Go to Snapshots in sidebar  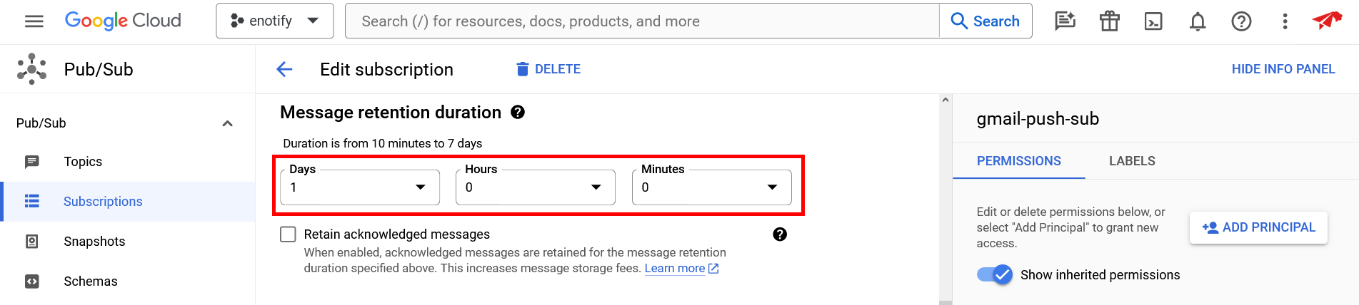(94, 242)
